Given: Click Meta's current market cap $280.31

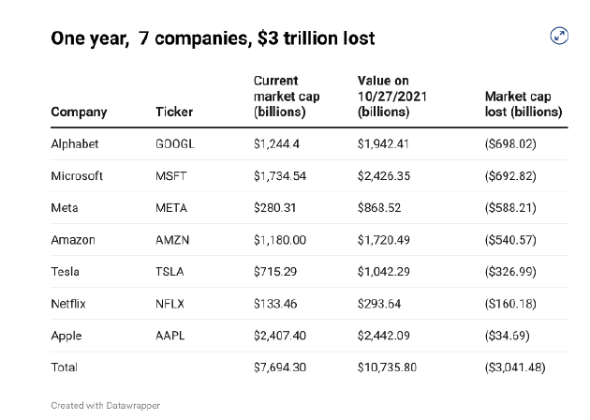Looking at the screenshot, I should point(274,208).
